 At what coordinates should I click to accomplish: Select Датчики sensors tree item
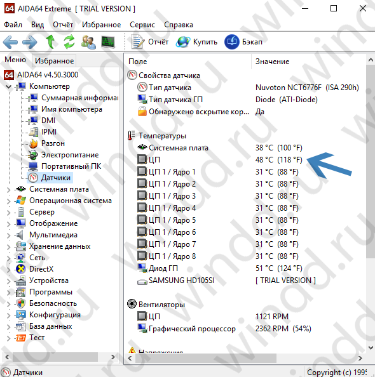(x=50, y=178)
